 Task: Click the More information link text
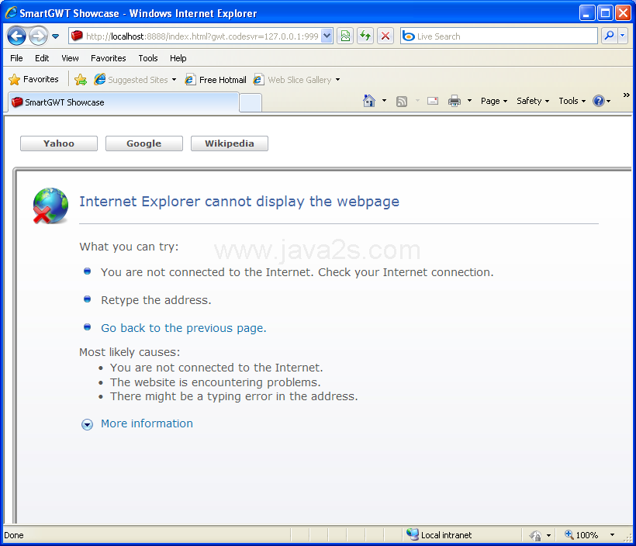(147, 424)
